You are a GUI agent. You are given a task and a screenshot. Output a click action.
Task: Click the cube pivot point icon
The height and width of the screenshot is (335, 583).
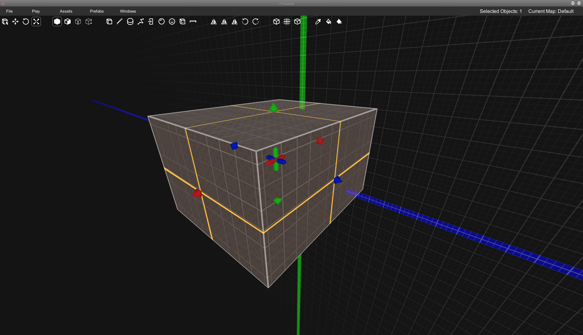(297, 22)
